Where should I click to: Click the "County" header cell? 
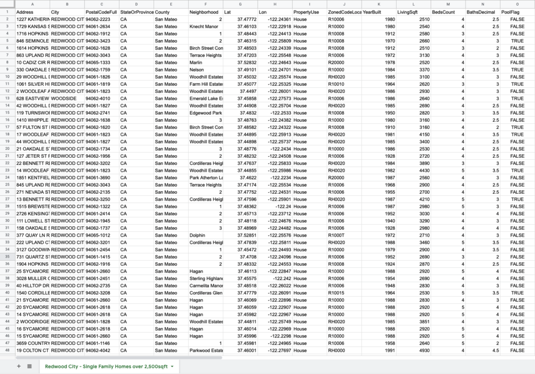click(x=171, y=12)
